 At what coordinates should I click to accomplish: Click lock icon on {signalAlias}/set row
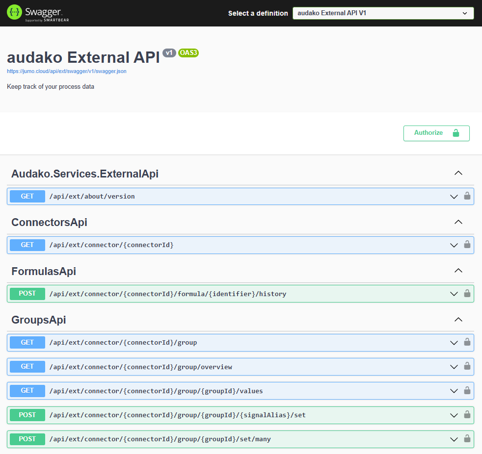467,415
